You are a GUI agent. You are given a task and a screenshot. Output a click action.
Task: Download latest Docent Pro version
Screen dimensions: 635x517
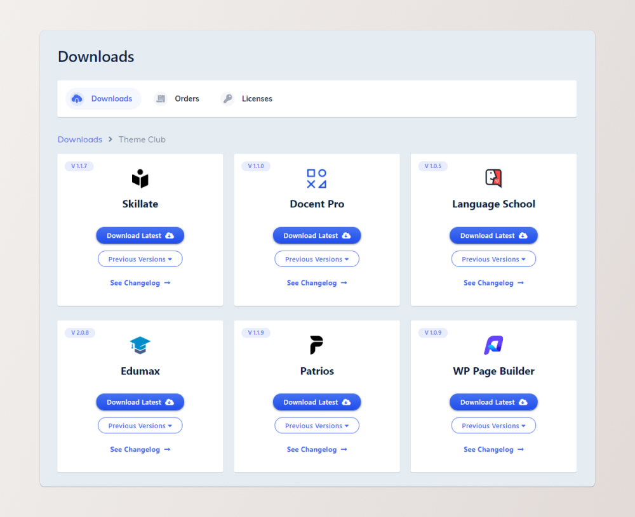[x=317, y=235]
